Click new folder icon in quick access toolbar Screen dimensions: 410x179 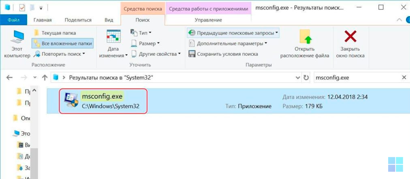(x=32, y=8)
